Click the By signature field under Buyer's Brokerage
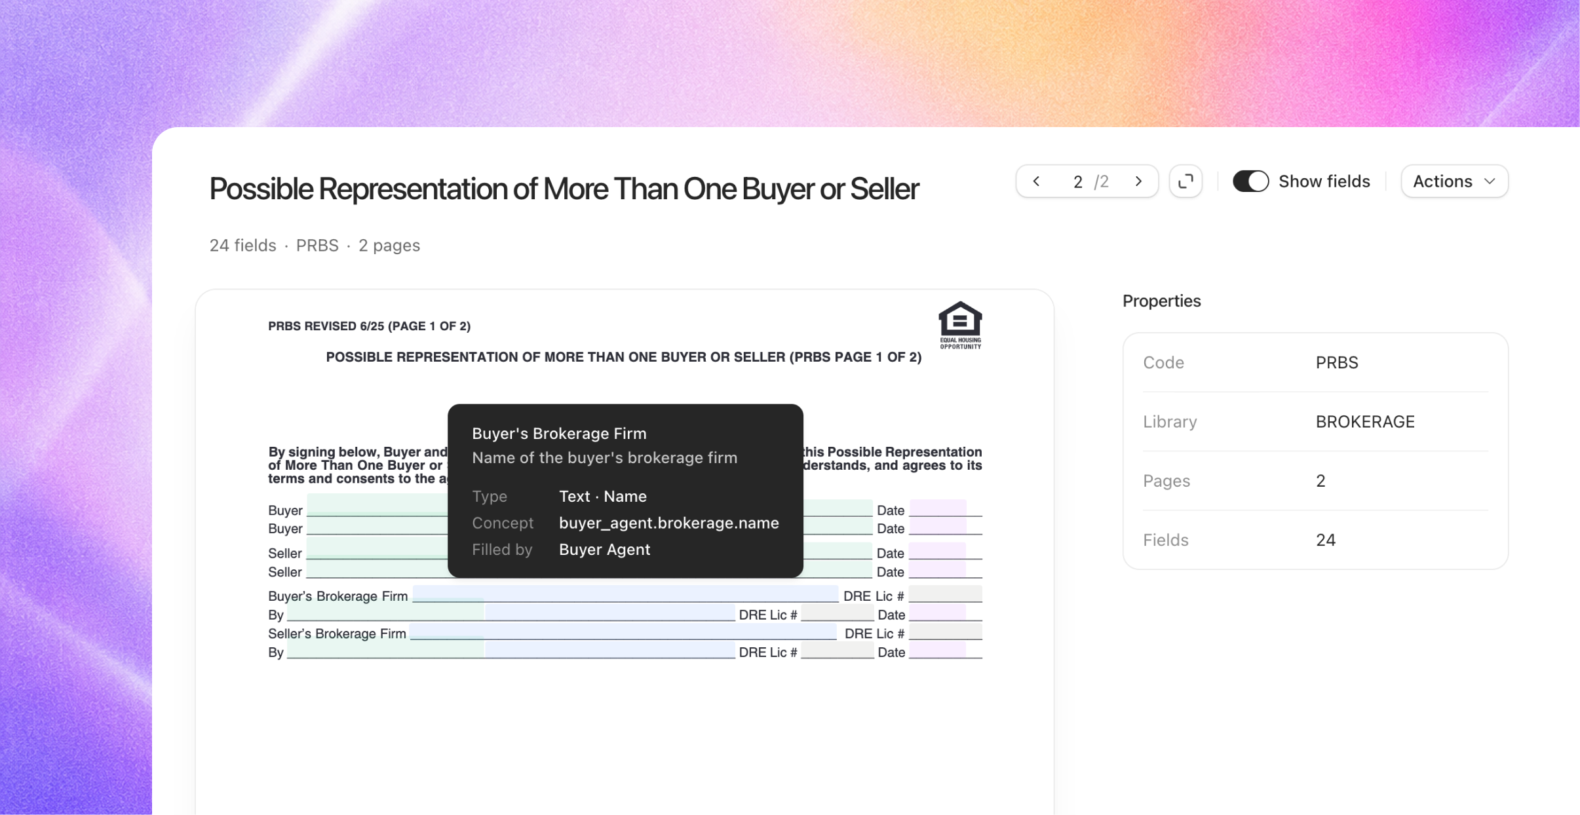 [385, 610]
